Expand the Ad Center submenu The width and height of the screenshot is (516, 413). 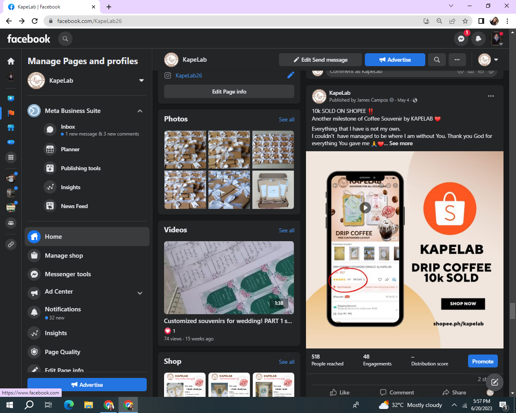[140, 293]
